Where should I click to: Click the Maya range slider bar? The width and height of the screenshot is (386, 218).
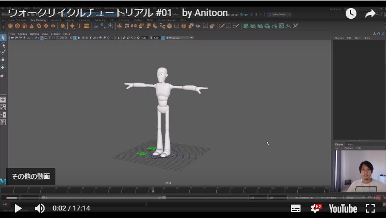click(103, 198)
